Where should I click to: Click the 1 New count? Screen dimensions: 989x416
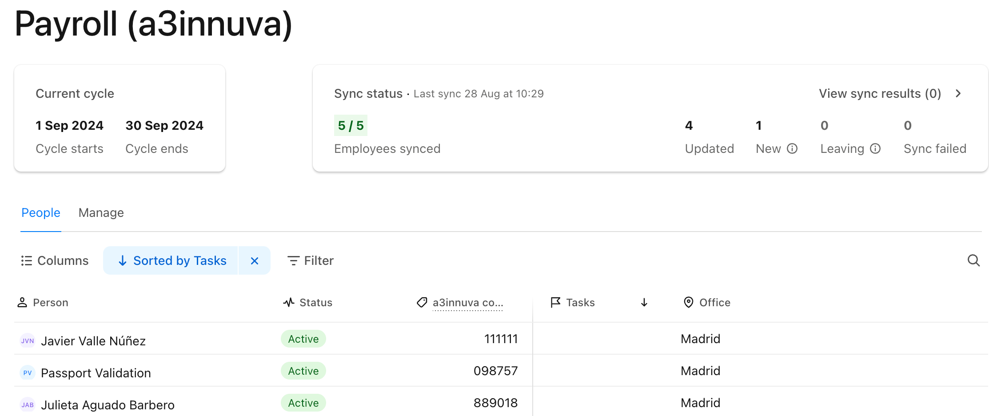(x=759, y=126)
